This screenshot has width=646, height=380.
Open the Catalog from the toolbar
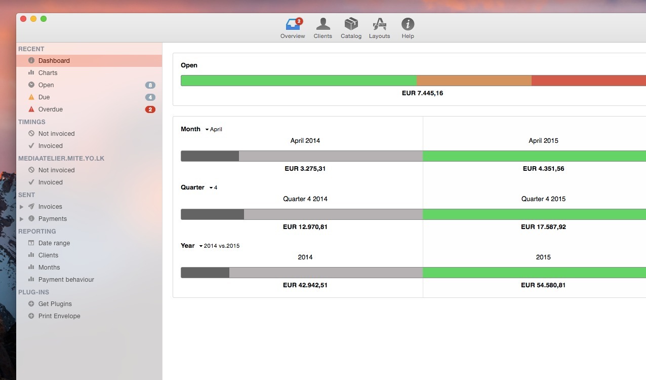tap(351, 28)
